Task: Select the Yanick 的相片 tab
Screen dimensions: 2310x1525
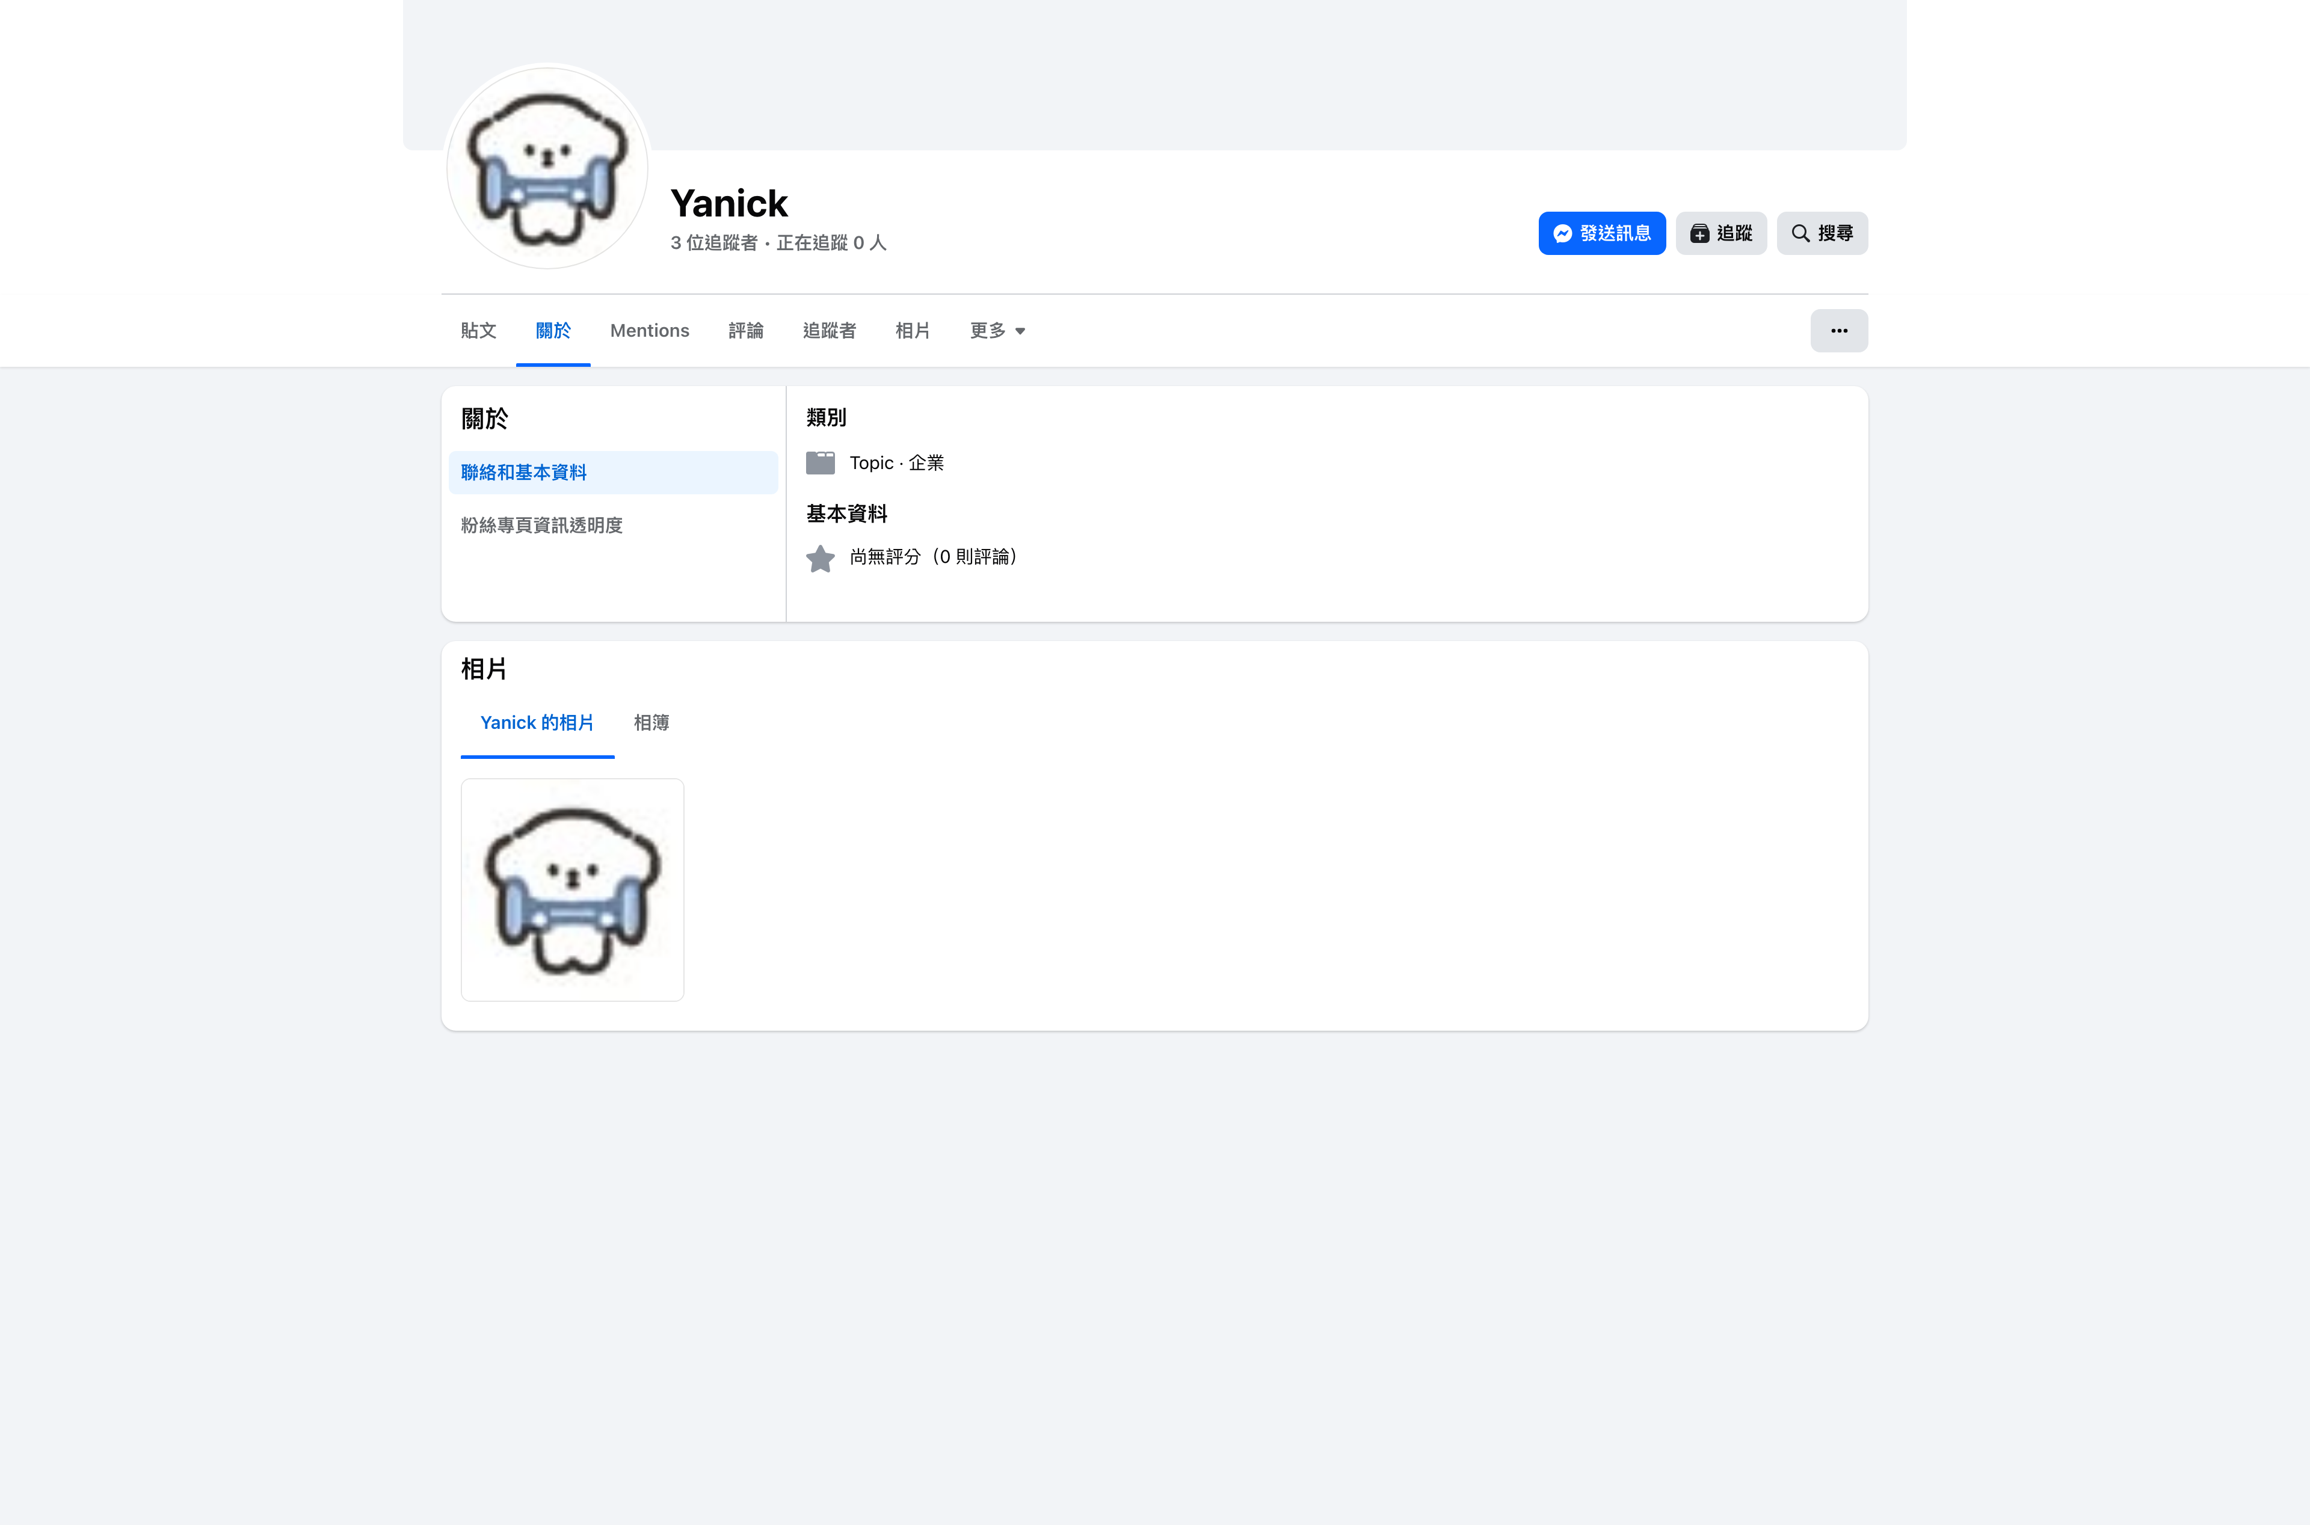Action: 537,723
